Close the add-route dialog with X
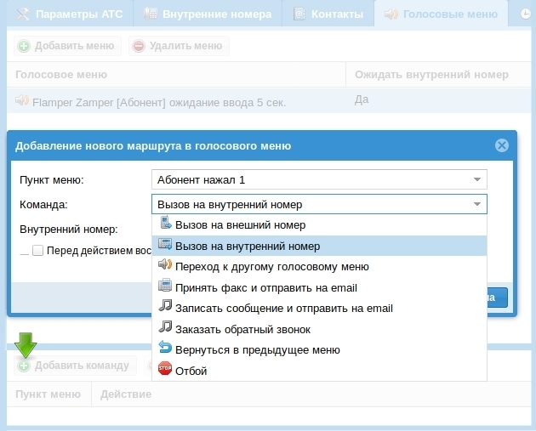The width and height of the screenshot is (536, 431). 502,145
